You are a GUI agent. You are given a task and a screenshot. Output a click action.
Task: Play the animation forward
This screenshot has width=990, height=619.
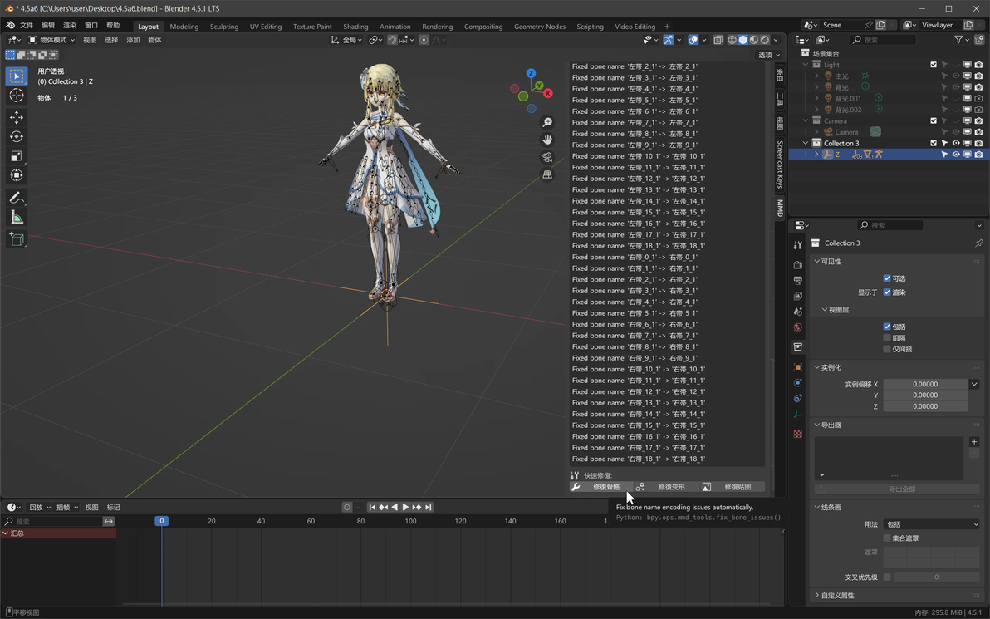405,507
